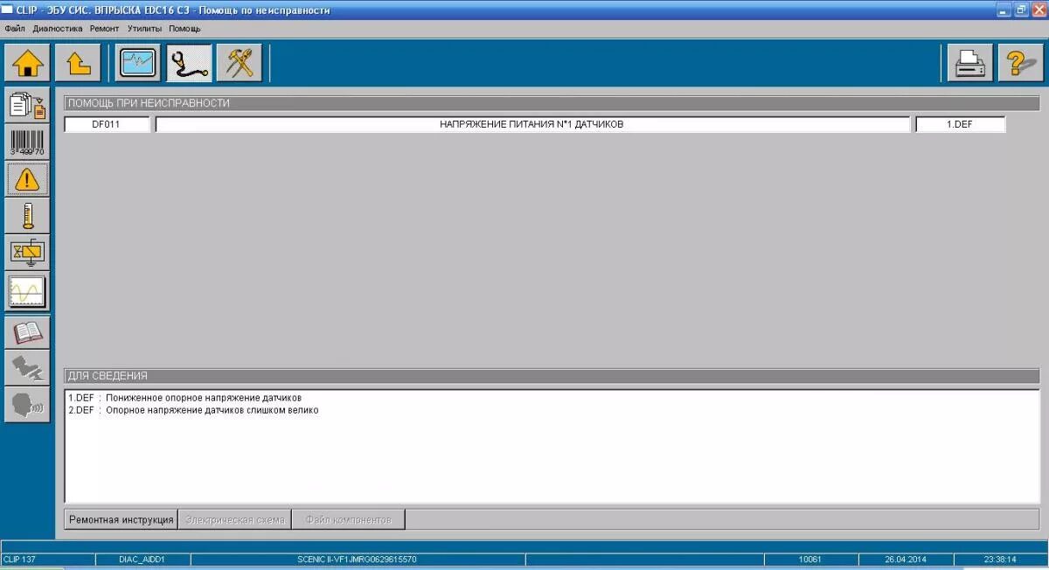Select the warning triangle faults icon
The height and width of the screenshot is (570, 1049).
[x=27, y=178]
